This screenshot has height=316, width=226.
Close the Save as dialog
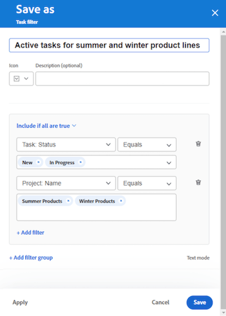(x=215, y=13)
